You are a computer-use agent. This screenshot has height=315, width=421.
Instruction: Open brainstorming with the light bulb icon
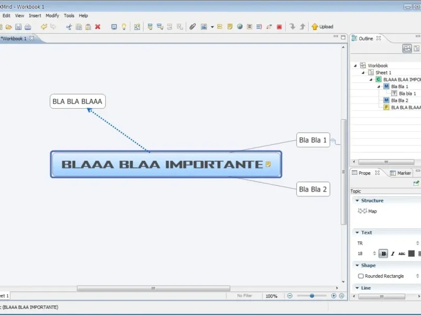coord(124,27)
